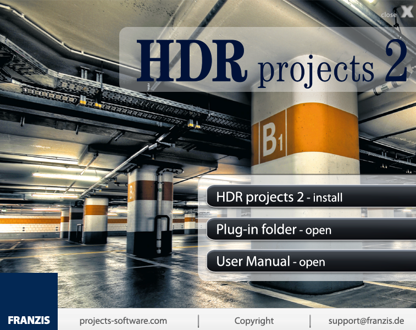
Task: Open the Plug-in folder
Action: coord(311,229)
